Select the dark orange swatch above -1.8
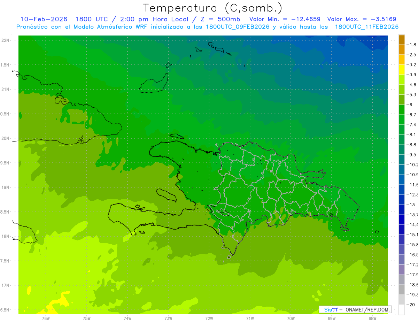Viewport: 418px width, 323px height. 402,40
